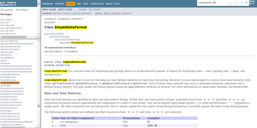Open SimpleAttributeSet class
257x128 pixels.
10,74
